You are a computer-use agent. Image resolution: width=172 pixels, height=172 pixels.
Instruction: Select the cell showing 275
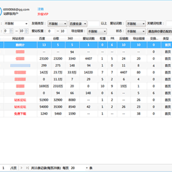[x=58, y=65]
